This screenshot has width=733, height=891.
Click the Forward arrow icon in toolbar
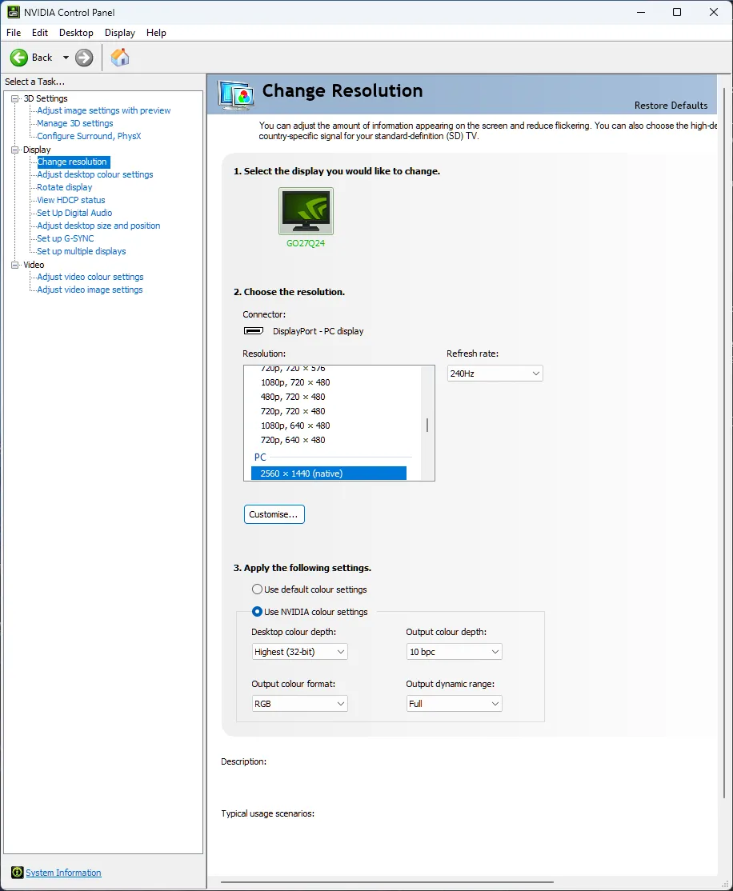click(84, 58)
